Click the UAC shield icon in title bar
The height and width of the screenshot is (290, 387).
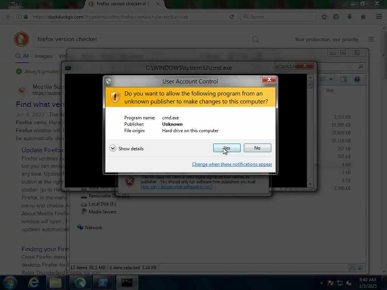(x=108, y=81)
